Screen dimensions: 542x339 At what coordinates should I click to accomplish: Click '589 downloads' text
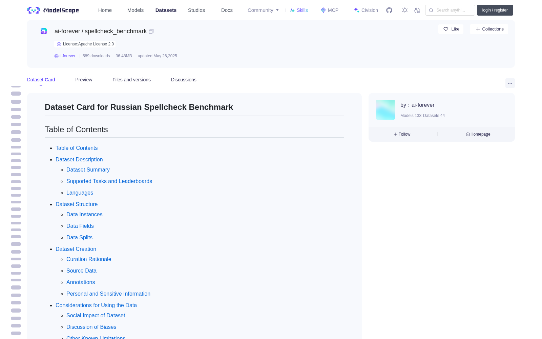tap(96, 56)
